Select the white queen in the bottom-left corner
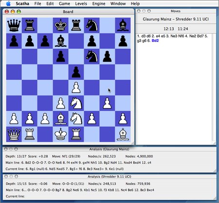The image size is (219, 203). (x=14, y=134)
